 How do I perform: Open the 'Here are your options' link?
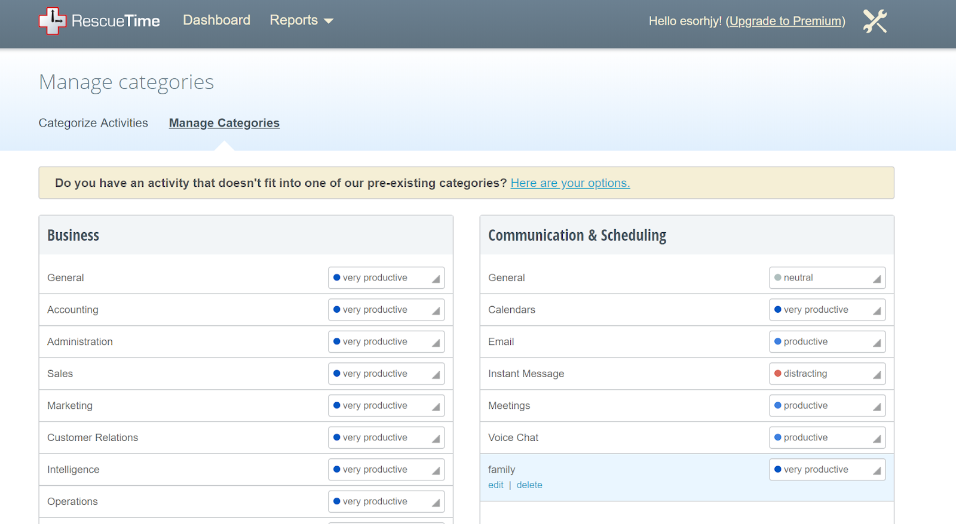(x=570, y=183)
